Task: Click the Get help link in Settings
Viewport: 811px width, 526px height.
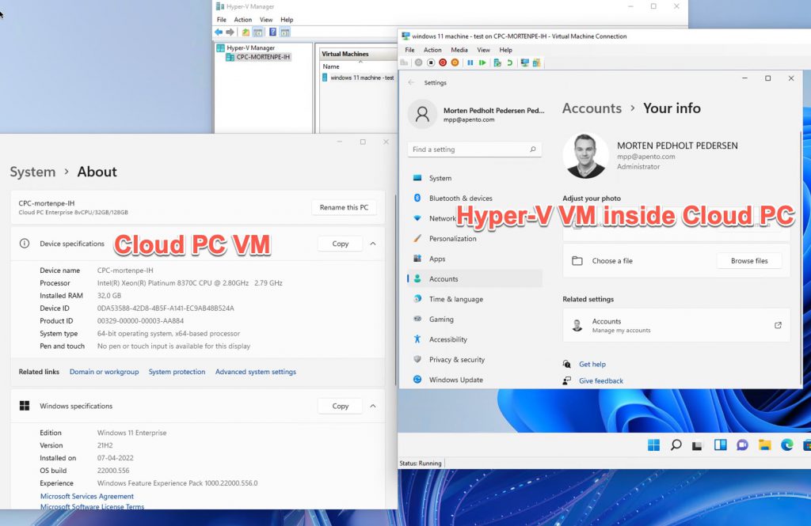Action: (592, 365)
